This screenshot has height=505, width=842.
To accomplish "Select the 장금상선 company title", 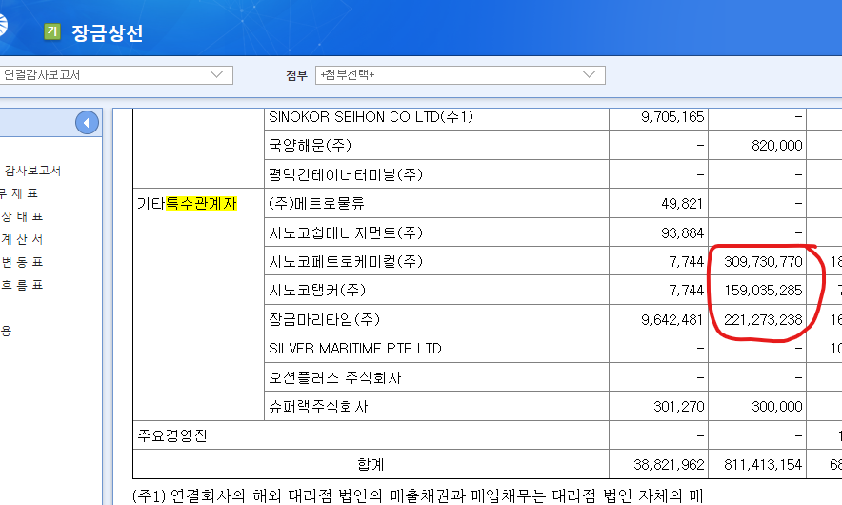I will [108, 32].
